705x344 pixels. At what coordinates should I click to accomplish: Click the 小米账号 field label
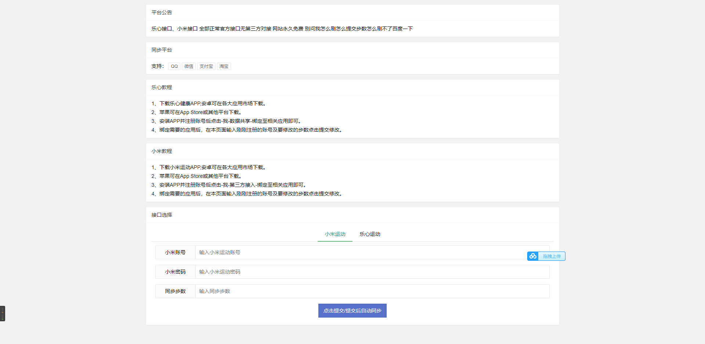coord(176,252)
